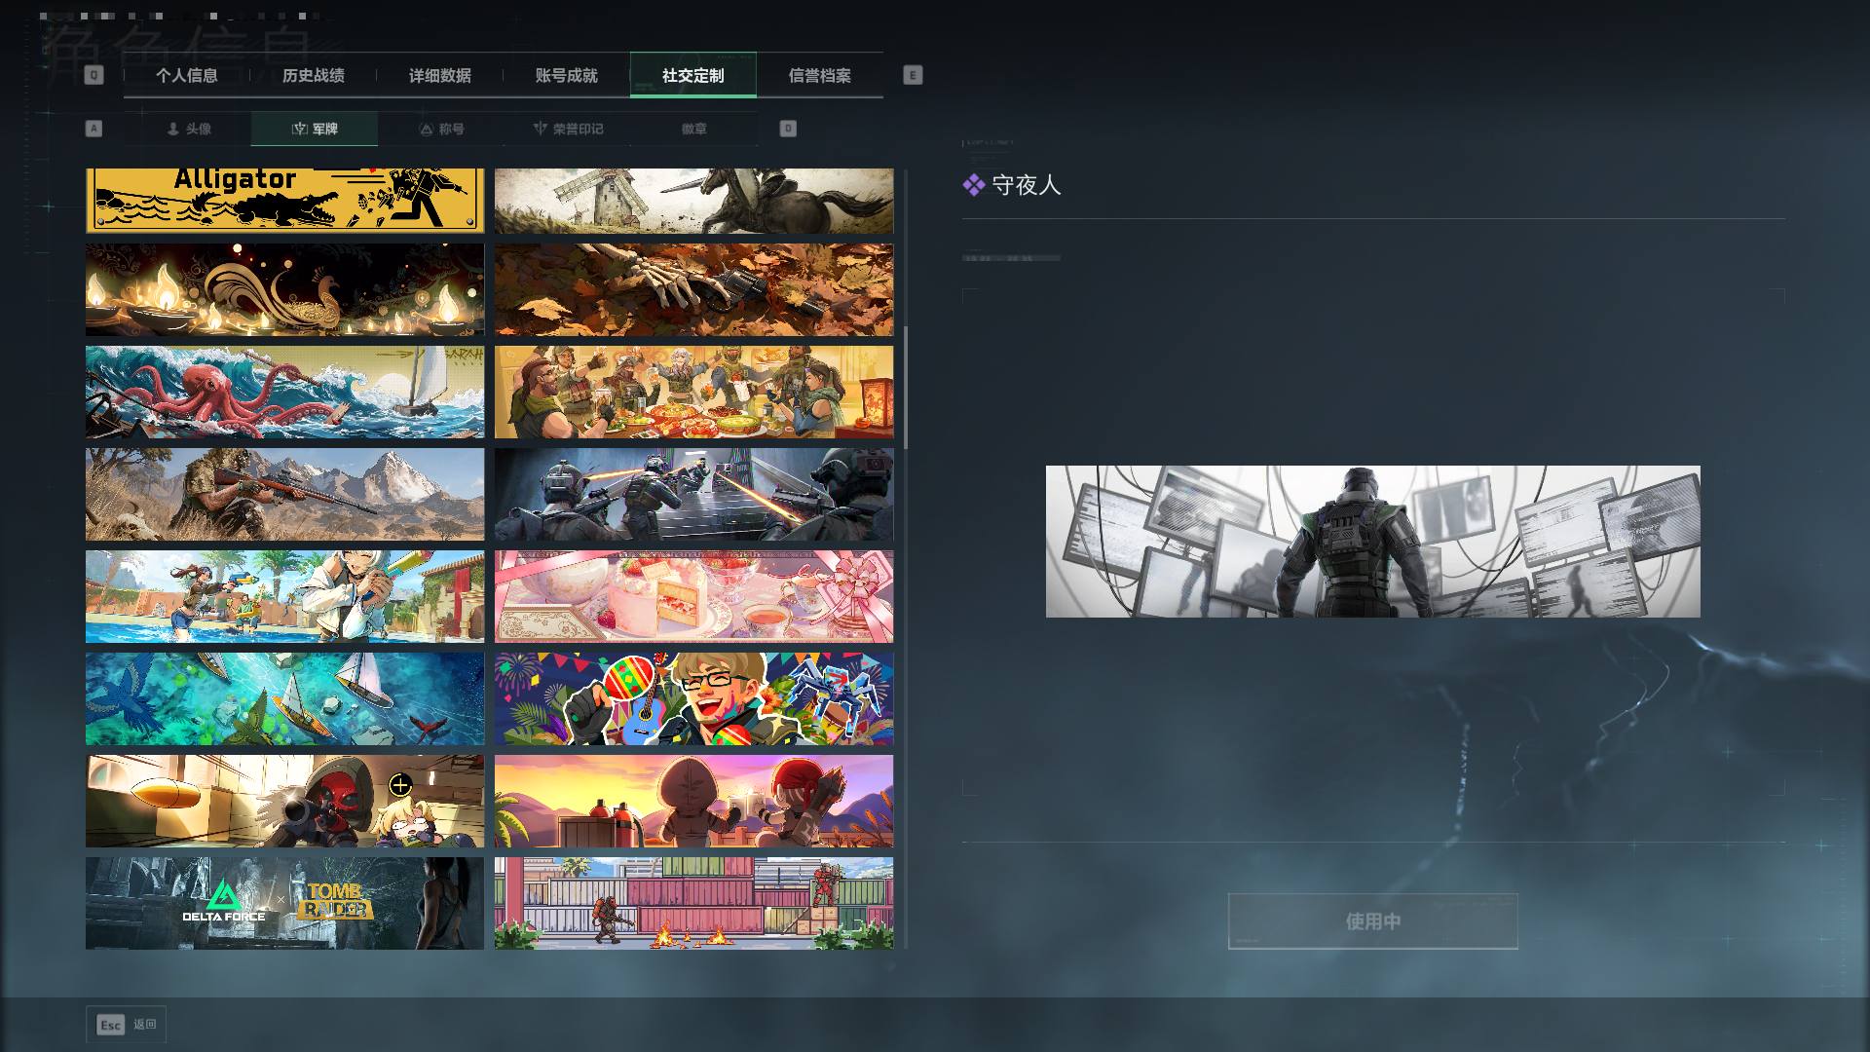1870x1052 pixels.
Task: Open the 荣誉印记 sub-tab
Action: [x=568, y=129]
